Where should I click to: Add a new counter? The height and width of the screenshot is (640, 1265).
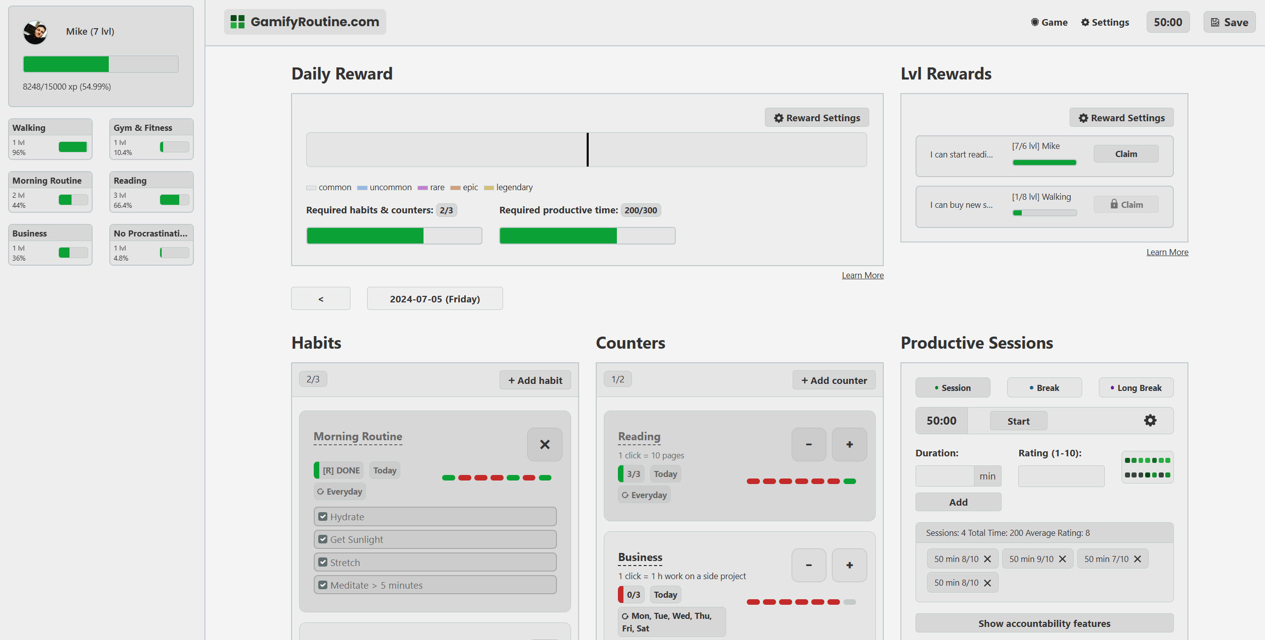[834, 380]
